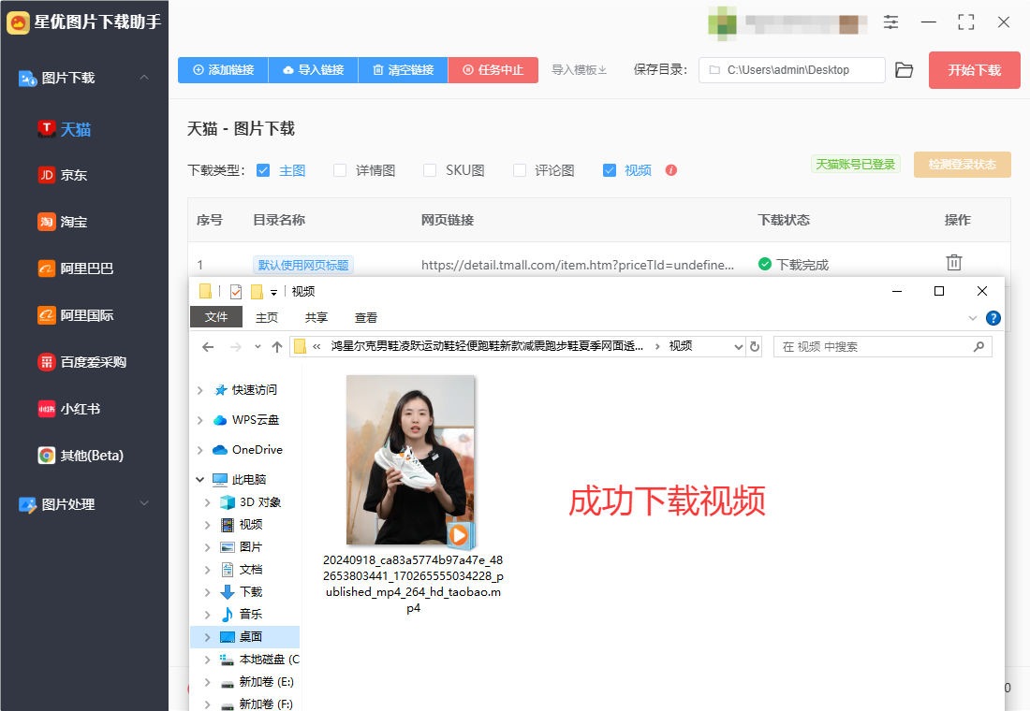Expand the 图片 tree node arrow
This screenshot has width=1030, height=711.
(208, 547)
